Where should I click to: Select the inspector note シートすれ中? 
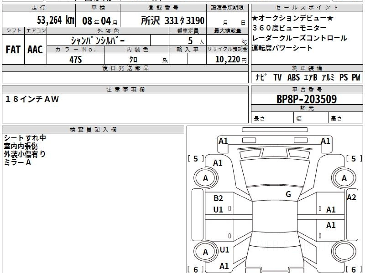pyautogui.click(x=25, y=138)
